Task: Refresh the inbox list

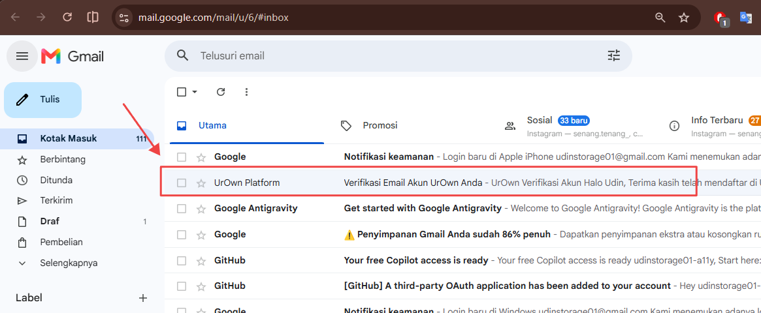Action: 221,92
